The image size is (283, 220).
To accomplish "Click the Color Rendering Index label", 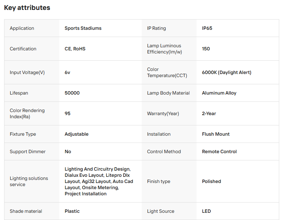I will [27, 113].
